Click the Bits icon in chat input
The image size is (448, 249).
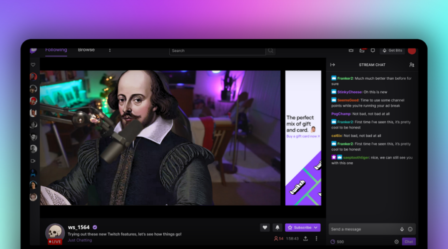click(402, 229)
